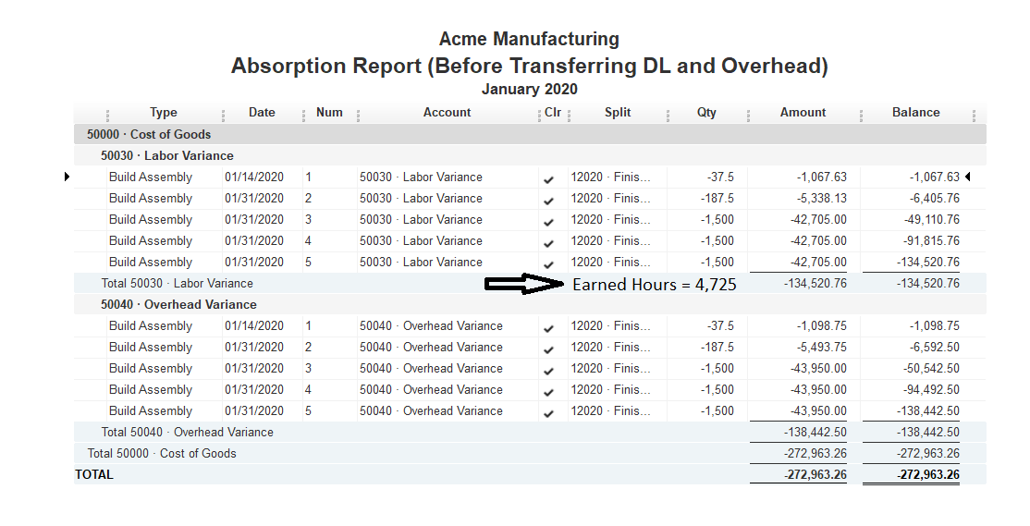This screenshot has height=526, width=1030.
Task: Click the balance -91,815.76
Action: (x=931, y=241)
